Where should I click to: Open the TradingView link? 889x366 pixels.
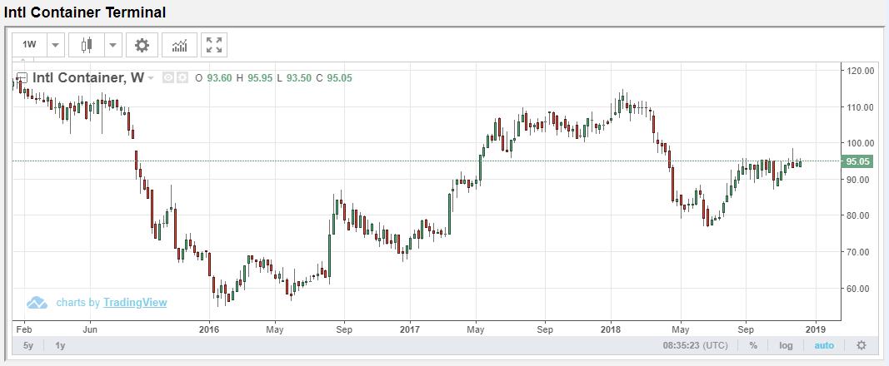pos(135,303)
